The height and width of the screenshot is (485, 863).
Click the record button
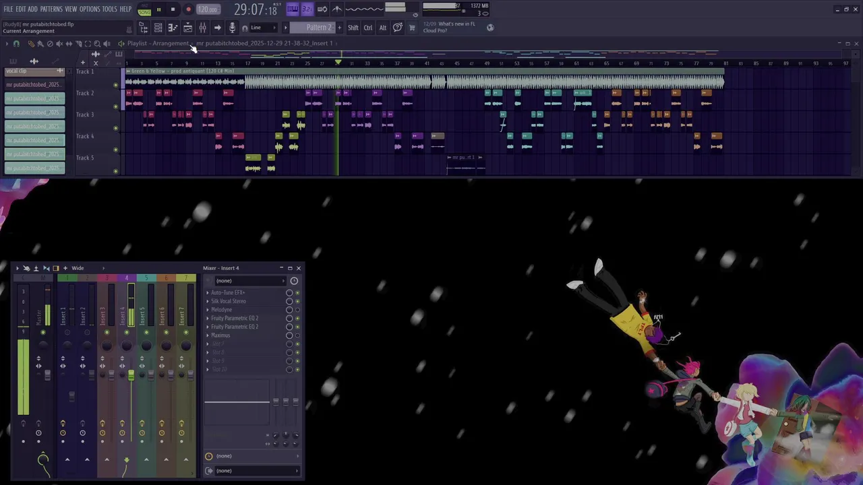point(188,10)
